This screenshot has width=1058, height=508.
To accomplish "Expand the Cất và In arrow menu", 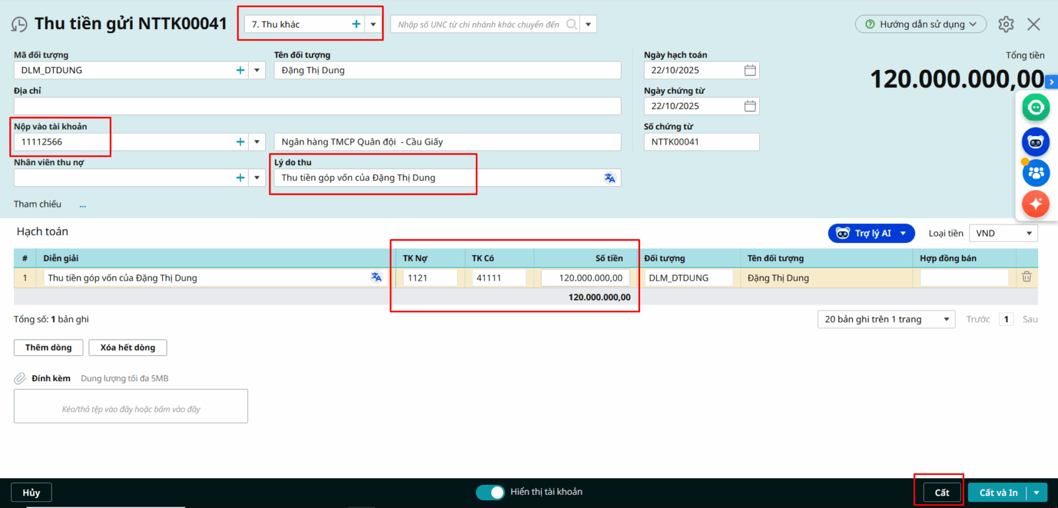I will point(1037,493).
